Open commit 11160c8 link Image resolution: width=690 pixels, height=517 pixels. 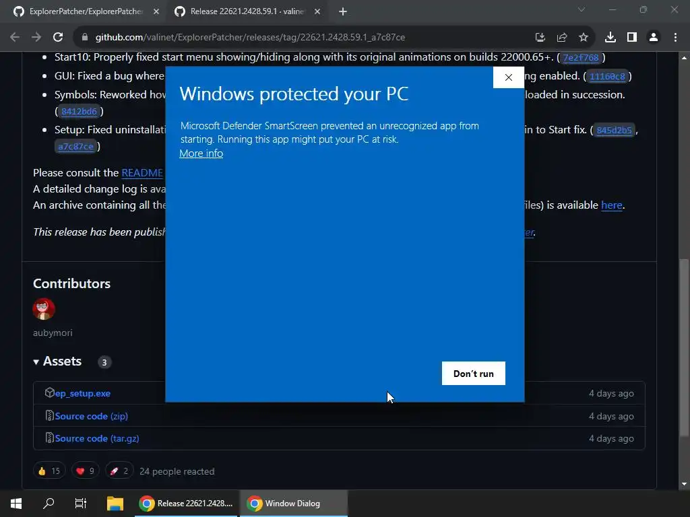point(607,77)
